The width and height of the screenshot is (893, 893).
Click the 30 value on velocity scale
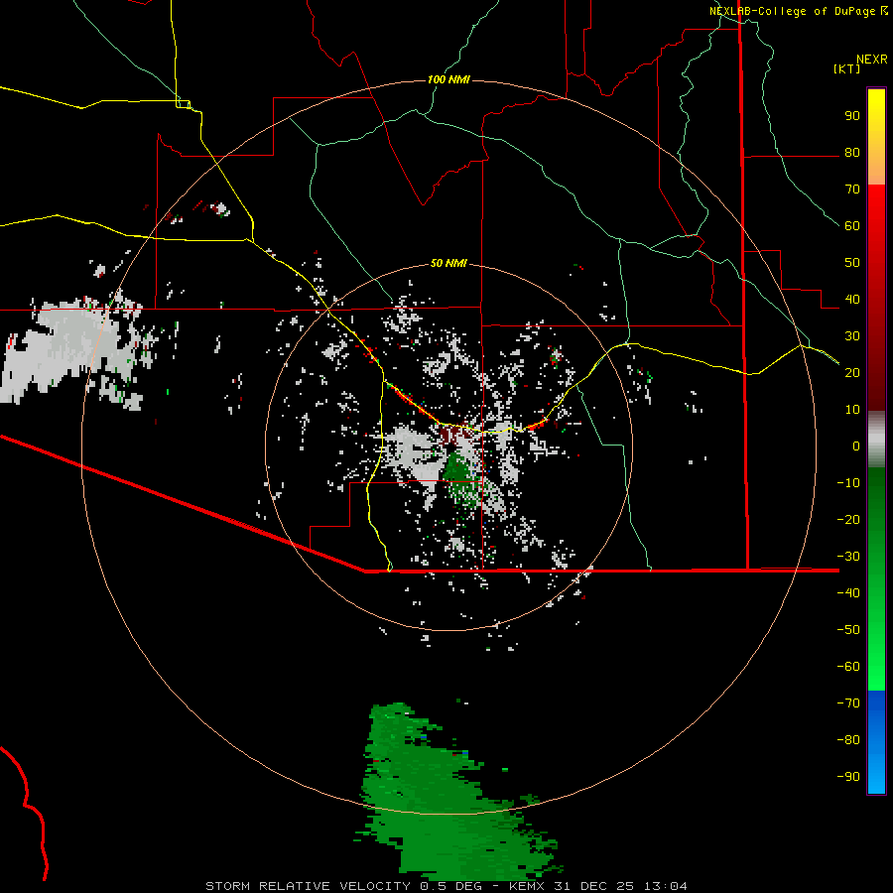click(x=852, y=336)
